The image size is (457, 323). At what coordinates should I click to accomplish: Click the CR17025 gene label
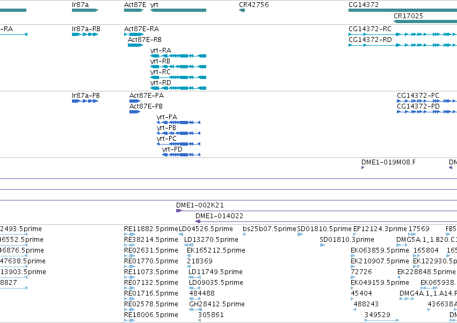pyautogui.click(x=408, y=16)
